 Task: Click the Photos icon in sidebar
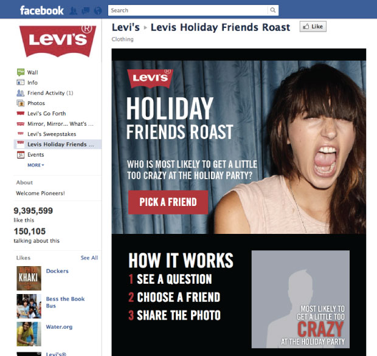[21, 103]
